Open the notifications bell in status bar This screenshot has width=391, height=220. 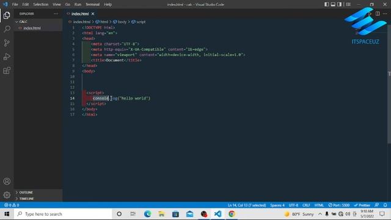pos(386,205)
